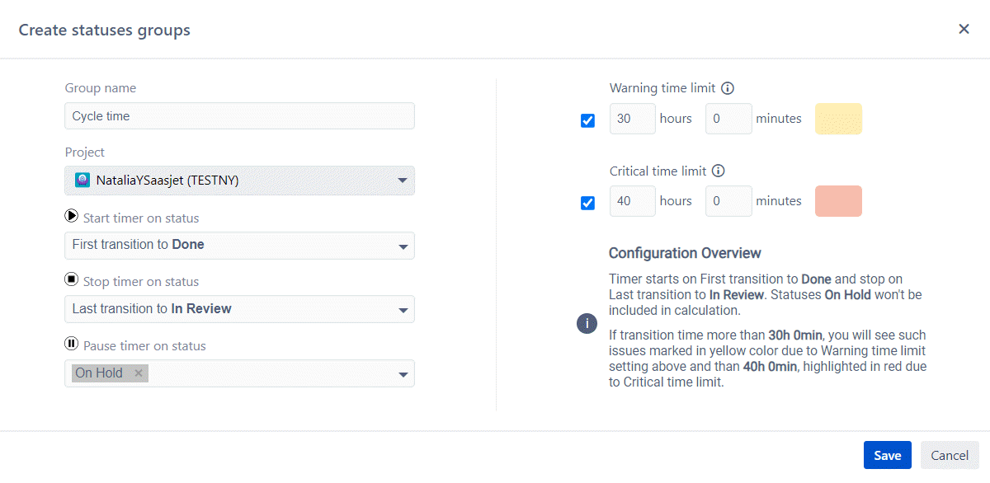The width and height of the screenshot is (990, 483).
Task: Cancel creating the statuses group
Action: pyautogui.click(x=949, y=454)
